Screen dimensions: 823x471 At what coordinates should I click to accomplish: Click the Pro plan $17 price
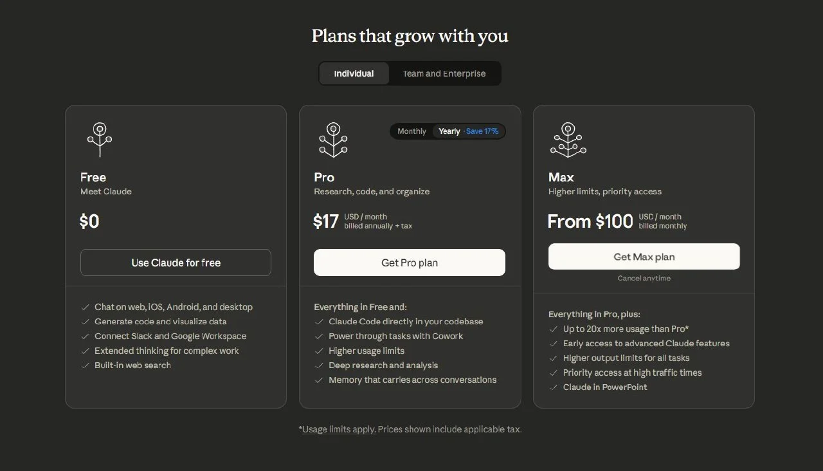[326, 221]
